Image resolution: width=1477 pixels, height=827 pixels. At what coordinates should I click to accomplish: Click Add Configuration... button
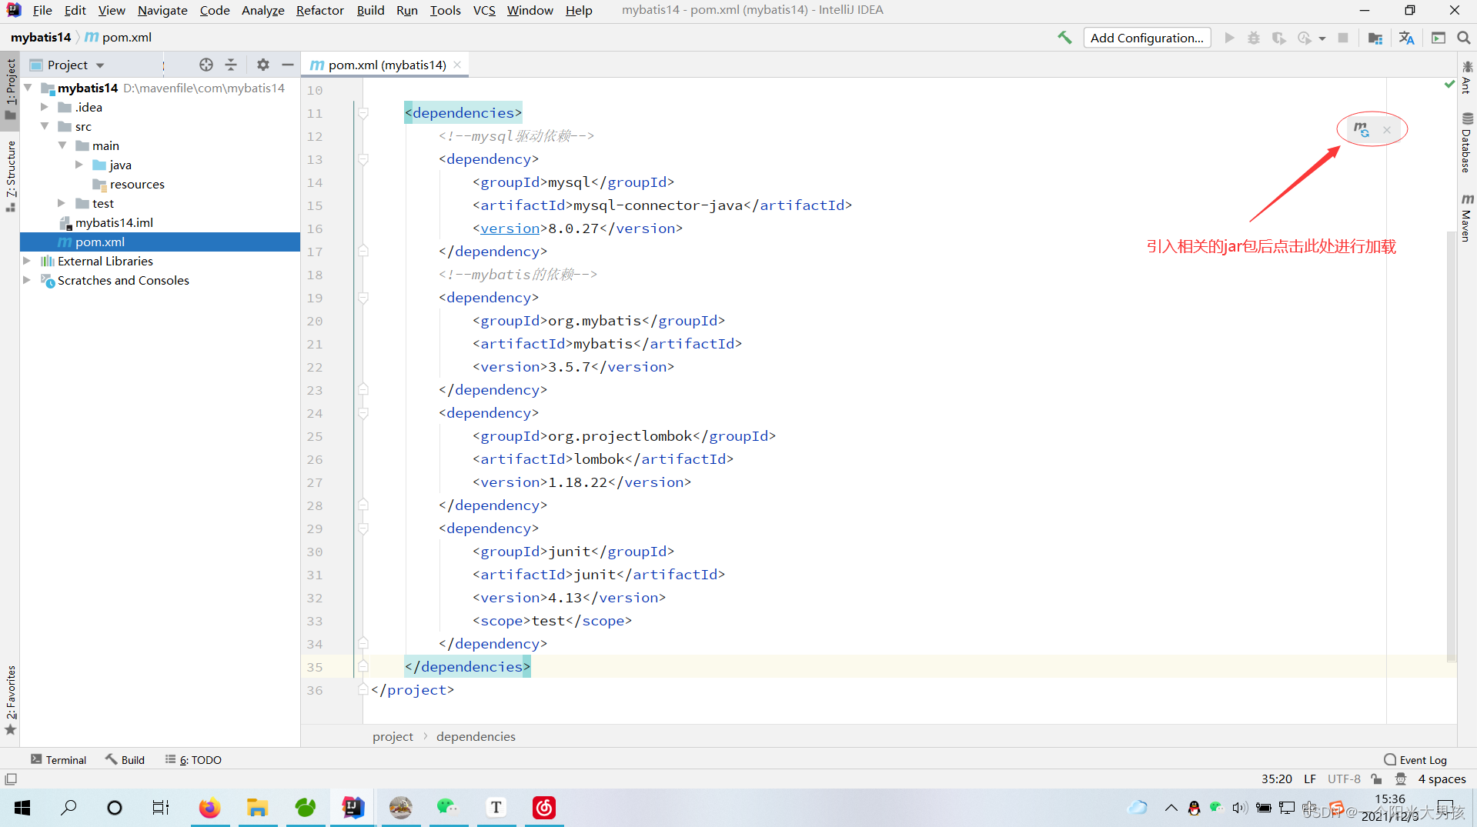point(1147,38)
